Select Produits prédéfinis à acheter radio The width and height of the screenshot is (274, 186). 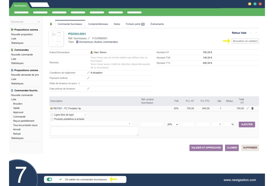[x=52, y=119]
